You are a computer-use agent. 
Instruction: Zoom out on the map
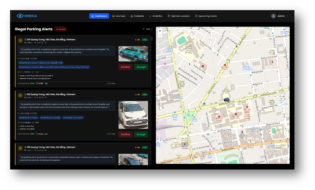pos(160,35)
